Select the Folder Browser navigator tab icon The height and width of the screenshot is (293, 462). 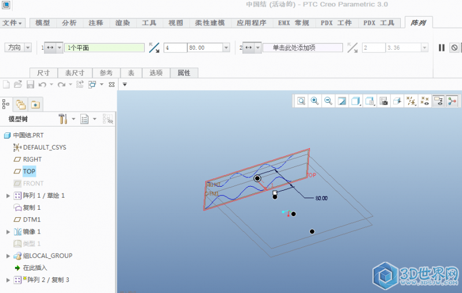(21, 104)
